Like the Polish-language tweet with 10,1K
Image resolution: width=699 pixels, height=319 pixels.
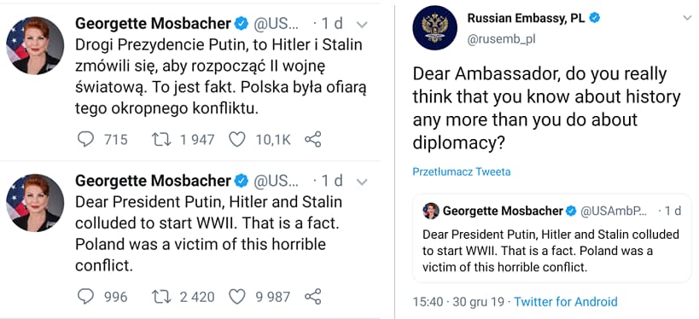[236, 140]
